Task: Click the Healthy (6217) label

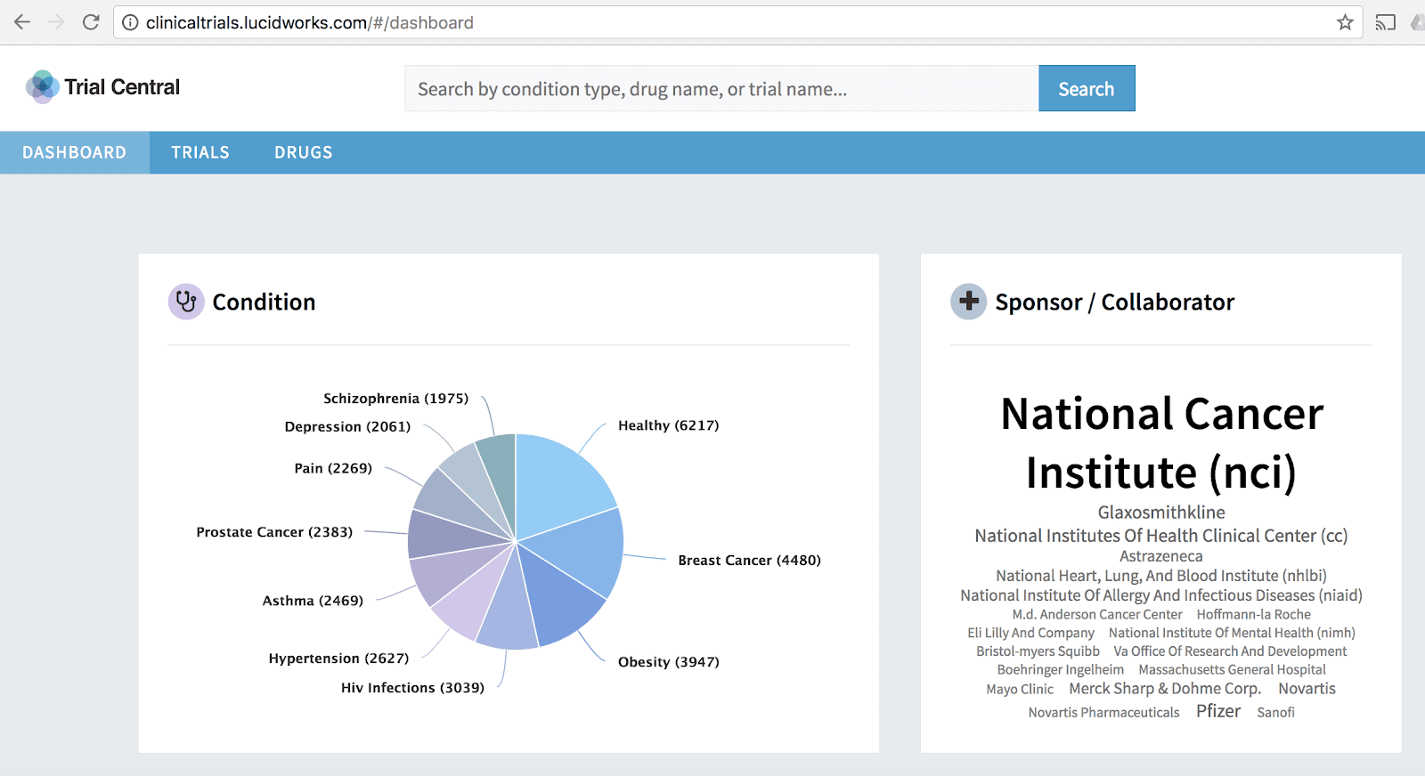Action: [x=669, y=425]
